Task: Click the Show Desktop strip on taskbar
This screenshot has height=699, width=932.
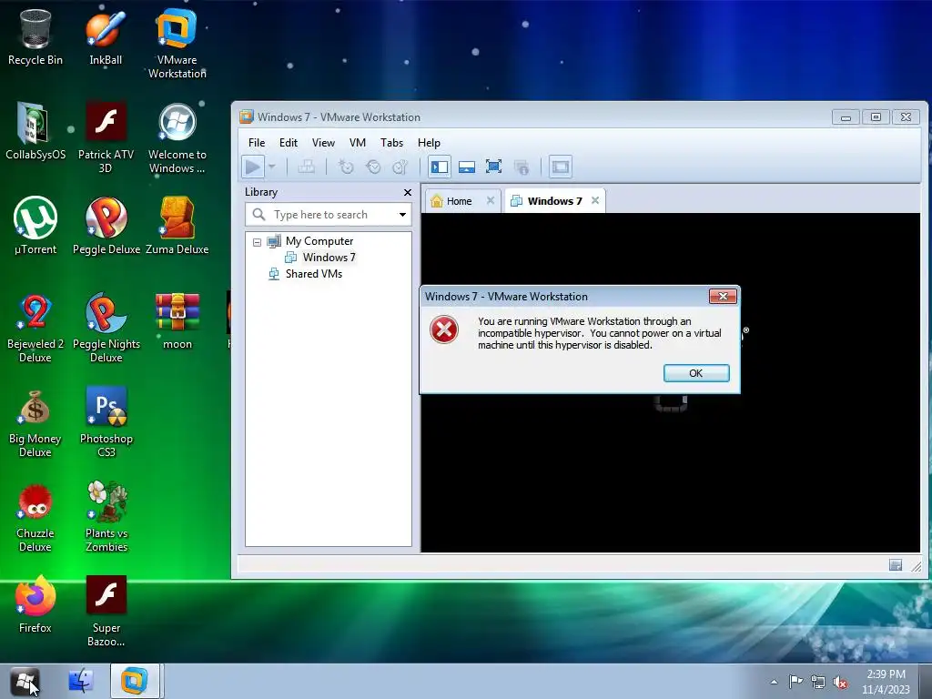Action: click(925, 681)
